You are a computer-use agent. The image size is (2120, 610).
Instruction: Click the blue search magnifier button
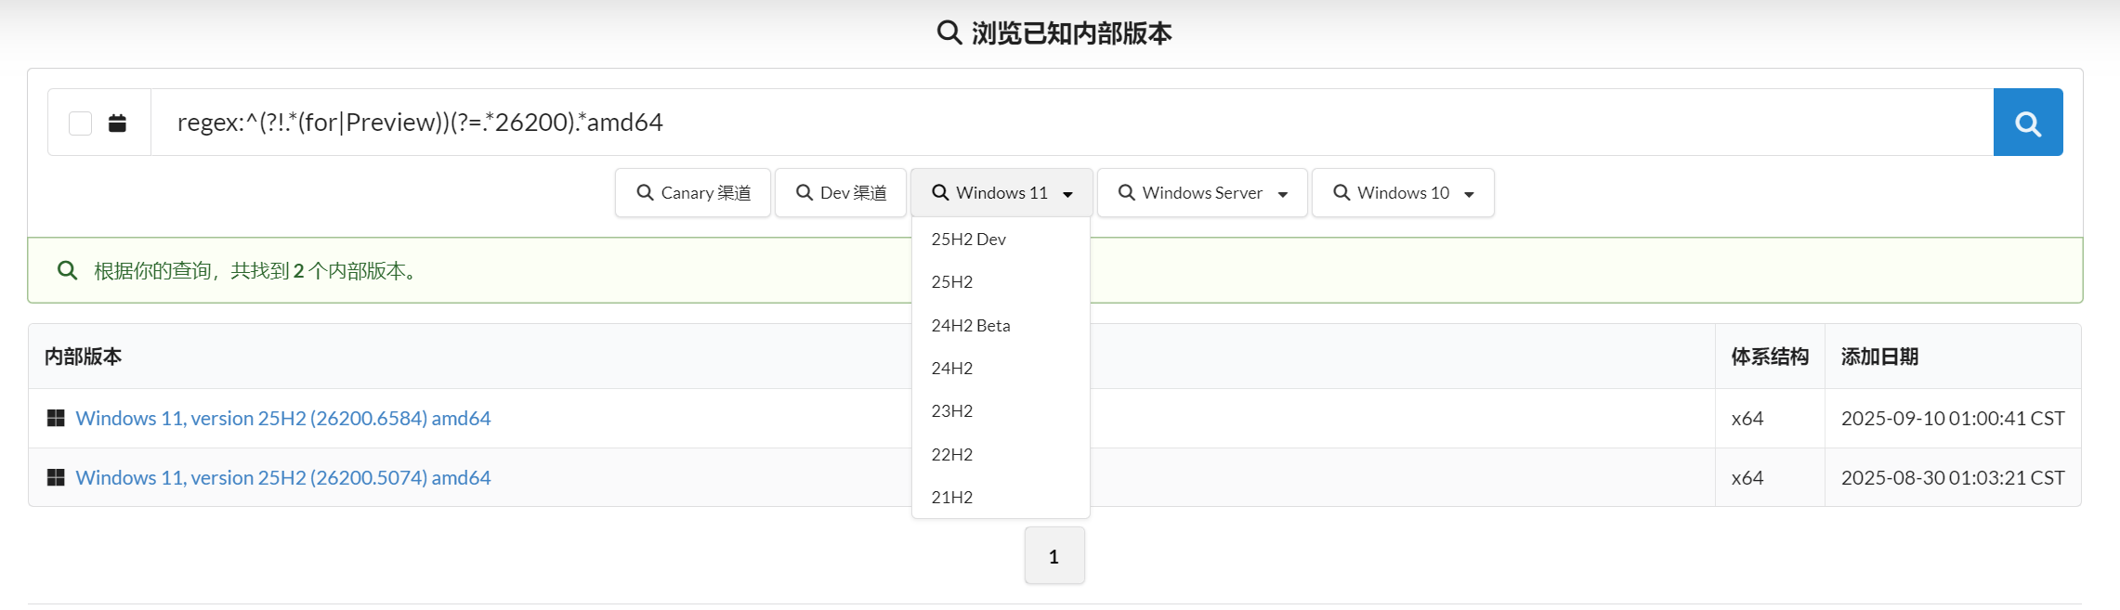[x=2027, y=123]
